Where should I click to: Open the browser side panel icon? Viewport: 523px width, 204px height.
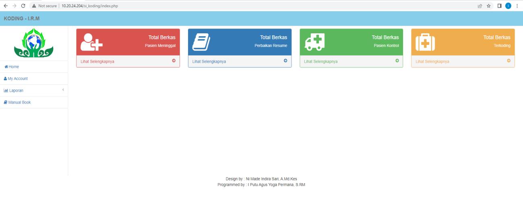499,6
